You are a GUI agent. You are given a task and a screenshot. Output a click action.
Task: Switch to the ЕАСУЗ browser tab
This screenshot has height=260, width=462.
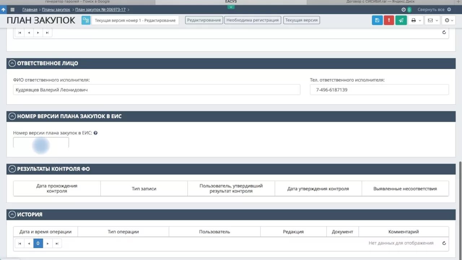(x=231, y=2)
